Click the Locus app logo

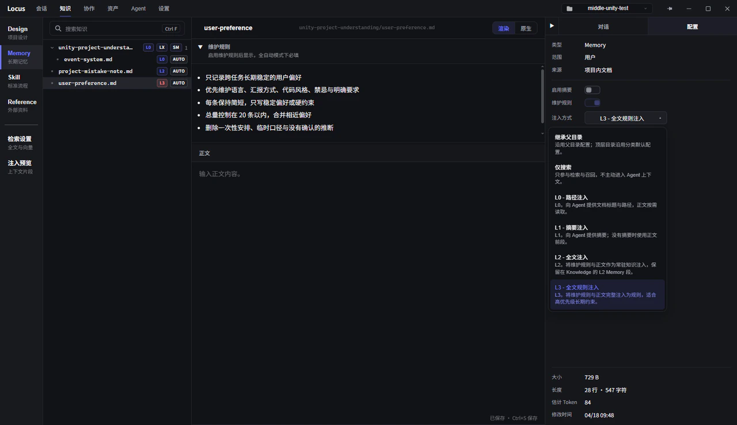[x=16, y=9]
